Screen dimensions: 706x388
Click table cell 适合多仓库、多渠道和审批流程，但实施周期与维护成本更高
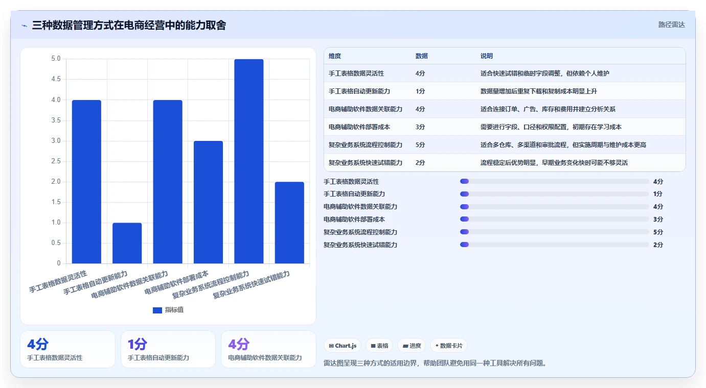(563, 145)
